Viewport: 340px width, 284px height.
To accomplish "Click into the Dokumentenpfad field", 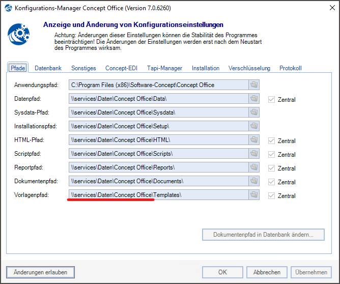I will point(158,181).
